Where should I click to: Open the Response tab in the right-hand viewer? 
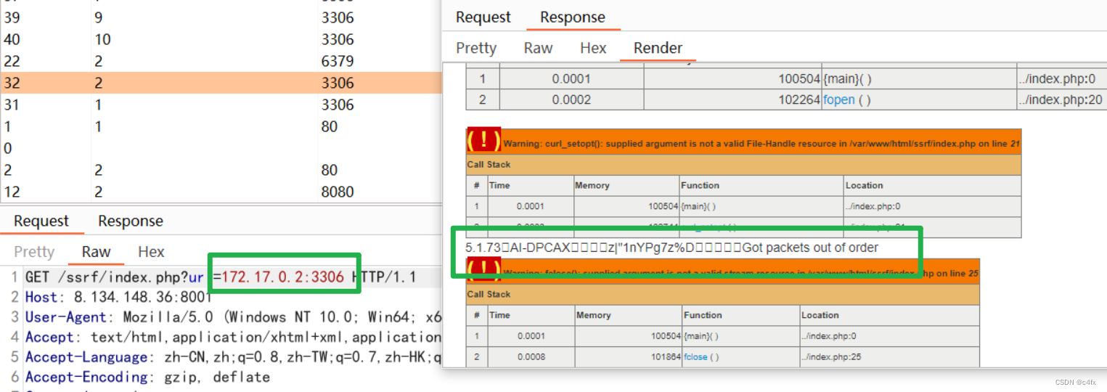(573, 17)
